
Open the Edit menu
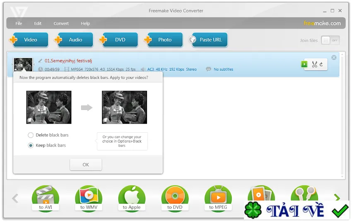point(38,23)
